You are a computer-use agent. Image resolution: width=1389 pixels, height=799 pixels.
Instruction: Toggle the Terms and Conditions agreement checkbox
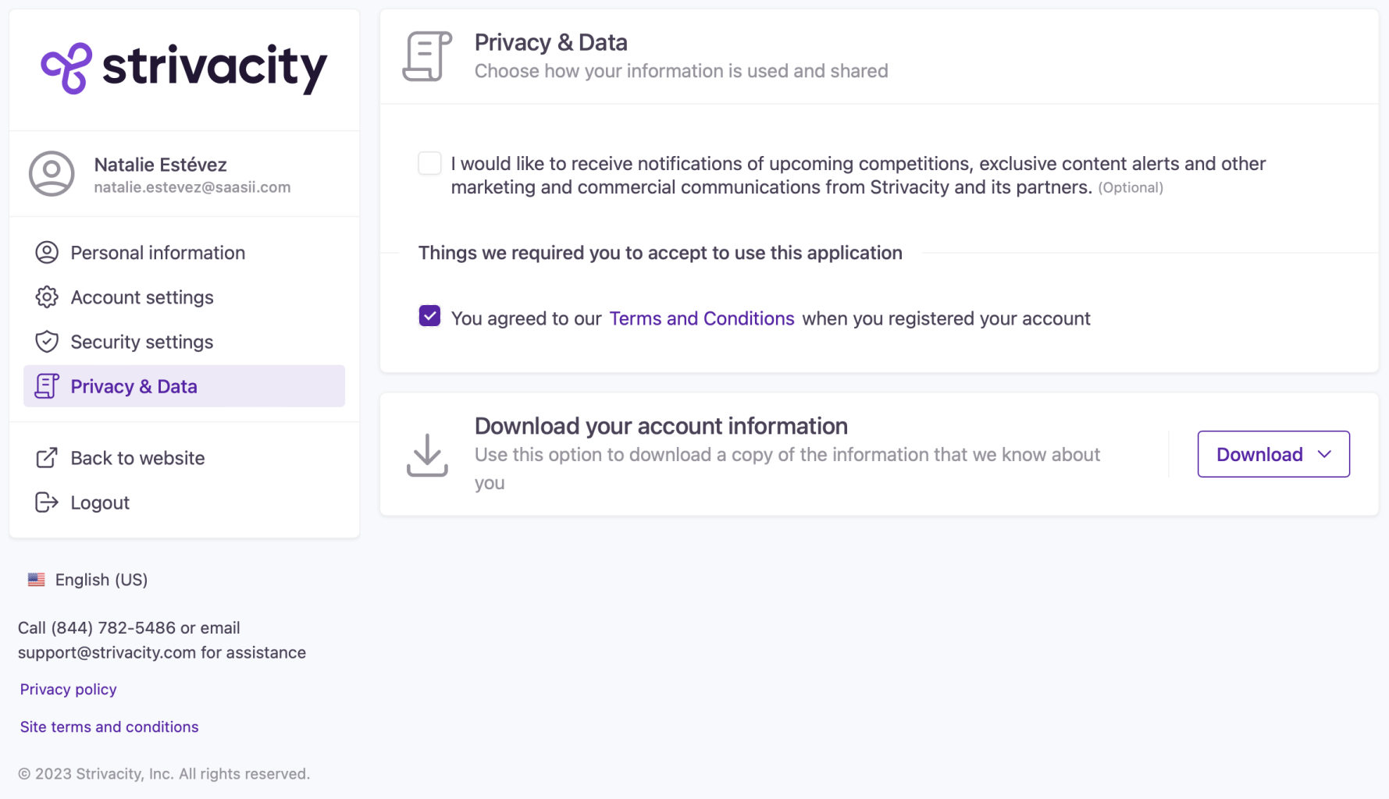429,317
